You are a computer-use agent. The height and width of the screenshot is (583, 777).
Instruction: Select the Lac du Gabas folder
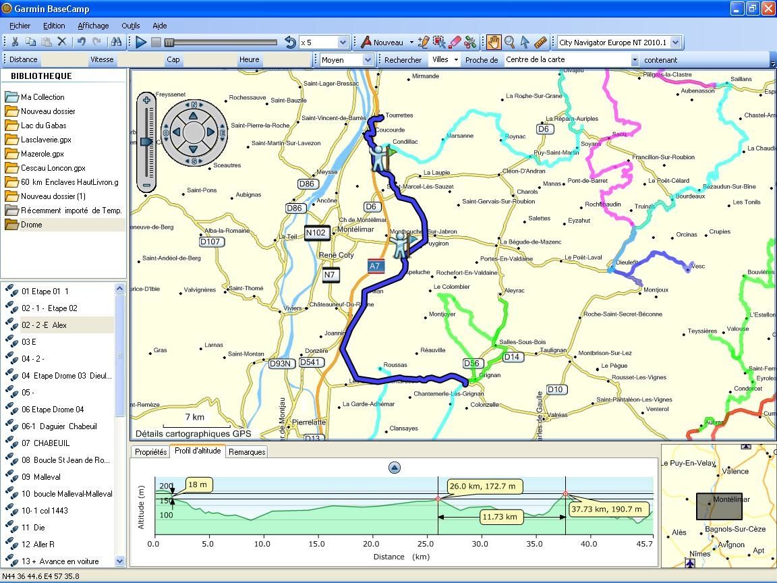(x=44, y=126)
